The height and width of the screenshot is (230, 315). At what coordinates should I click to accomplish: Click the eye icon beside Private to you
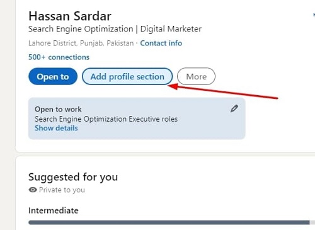point(33,190)
